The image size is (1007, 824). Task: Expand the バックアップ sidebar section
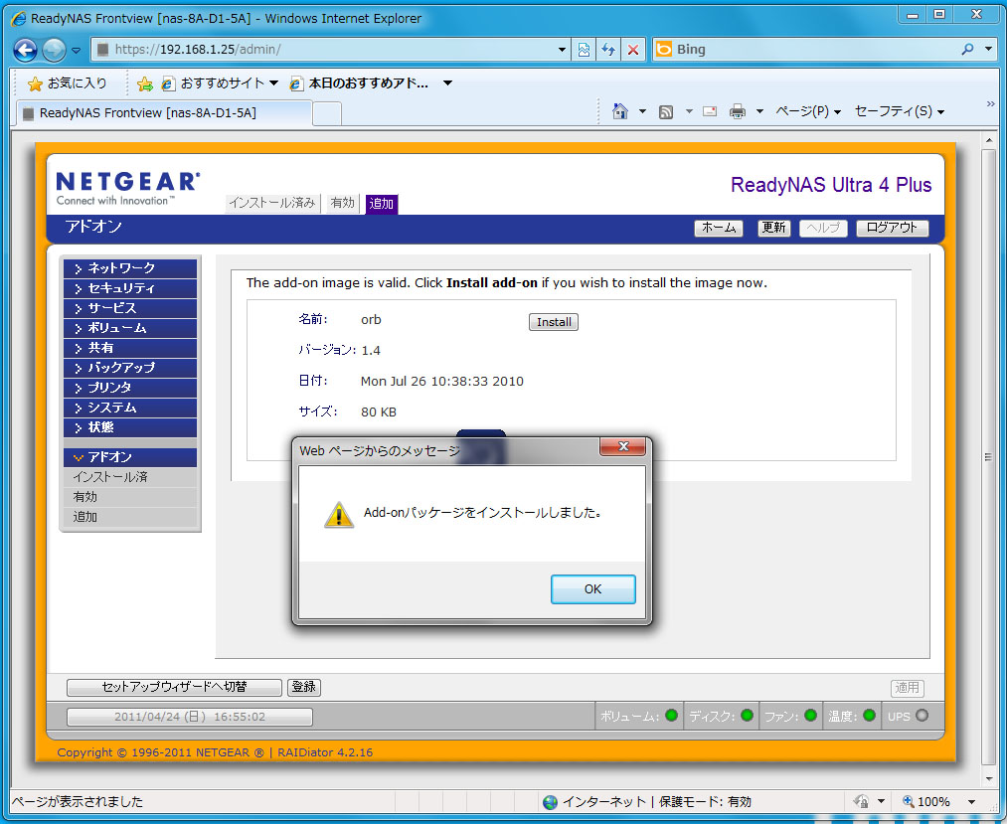[x=129, y=368]
